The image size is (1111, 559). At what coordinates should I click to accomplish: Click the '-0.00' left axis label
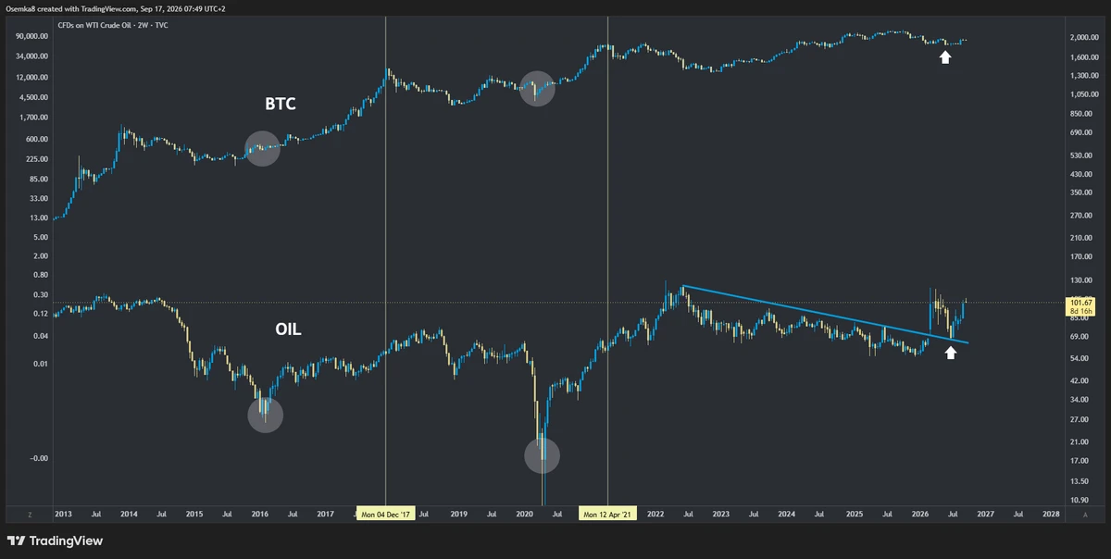click(39, 458)
